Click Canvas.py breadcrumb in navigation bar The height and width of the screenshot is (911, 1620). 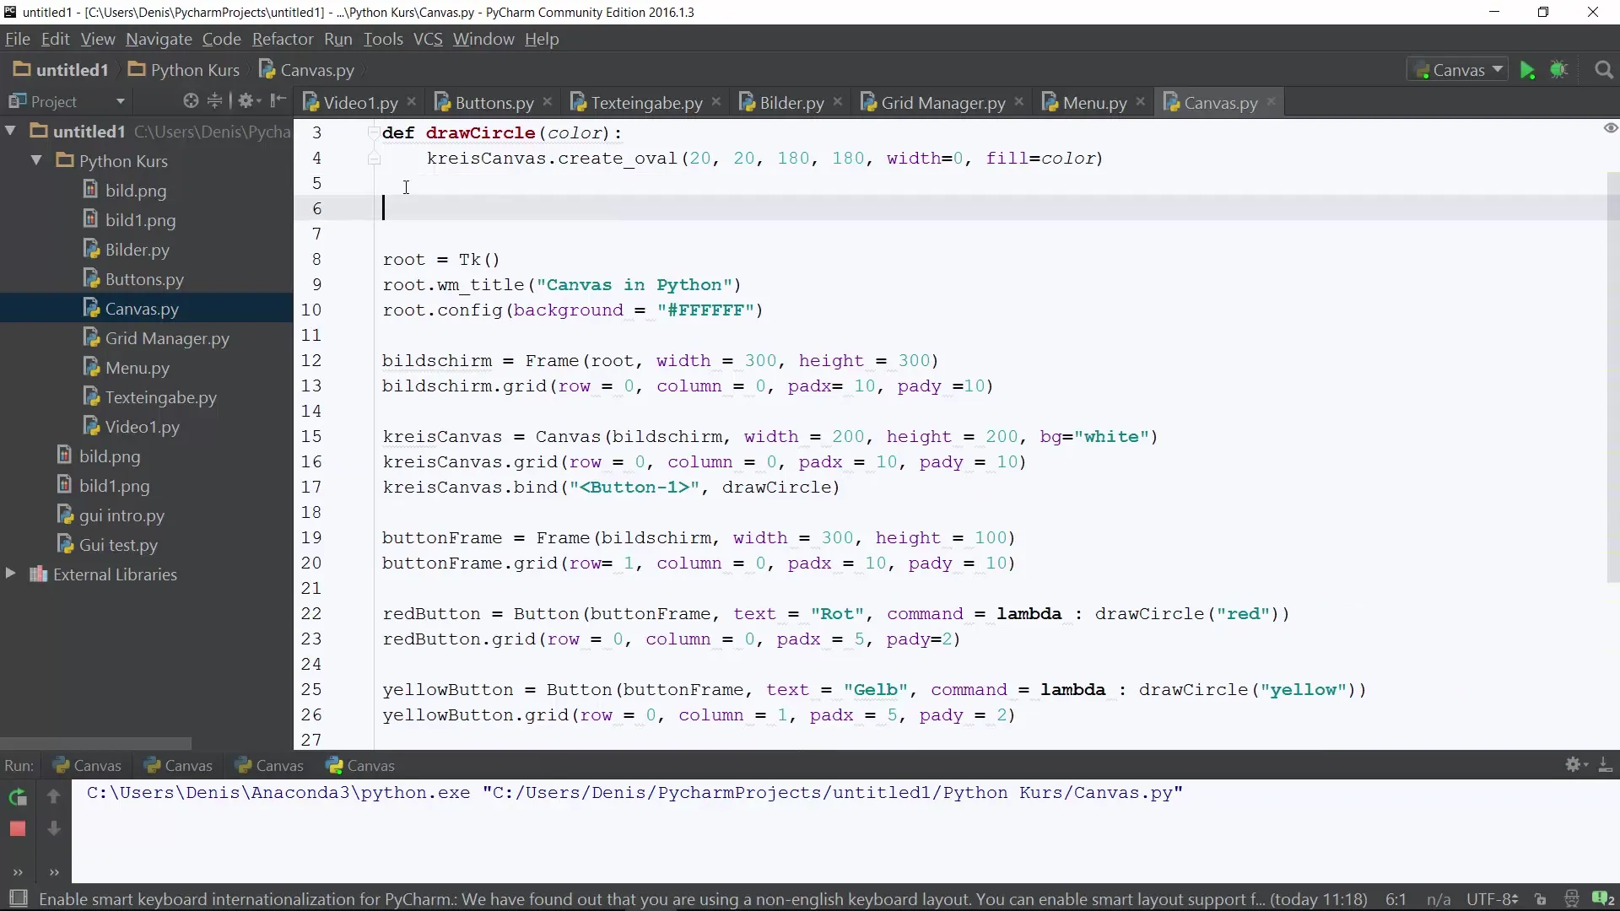point(306,70)
